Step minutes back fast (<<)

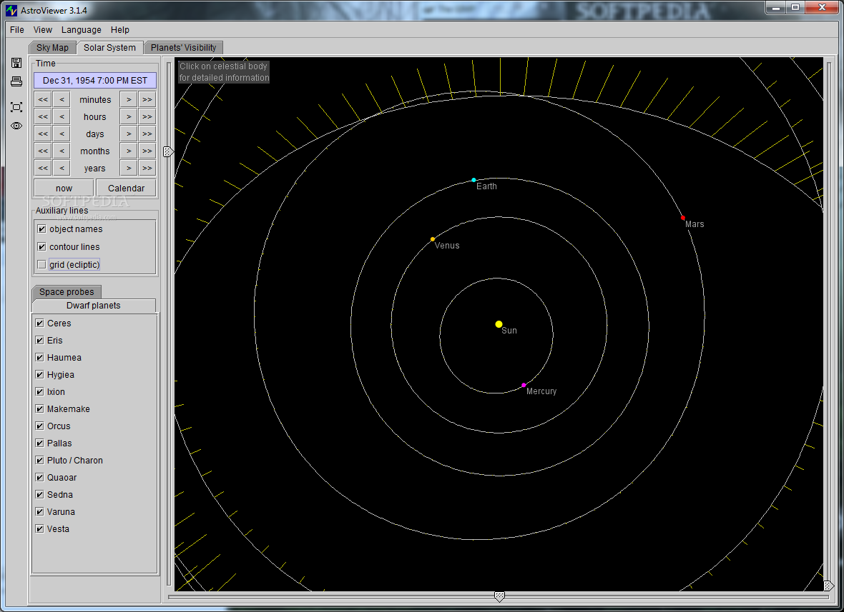pyautogui.click(x=43, y=99)
